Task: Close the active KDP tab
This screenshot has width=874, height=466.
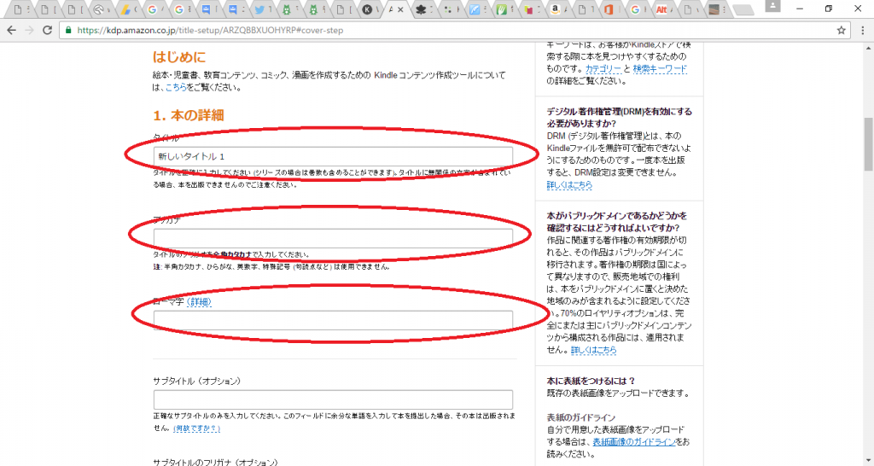Action: [x=401, y=9]
